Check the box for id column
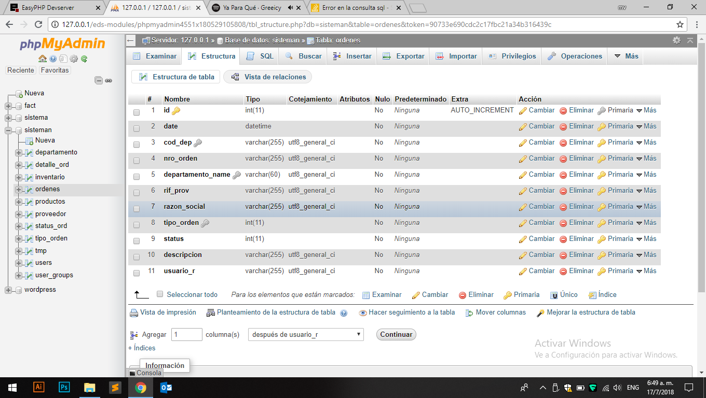This screenshot has height=398, width=706. coord(137,112)
